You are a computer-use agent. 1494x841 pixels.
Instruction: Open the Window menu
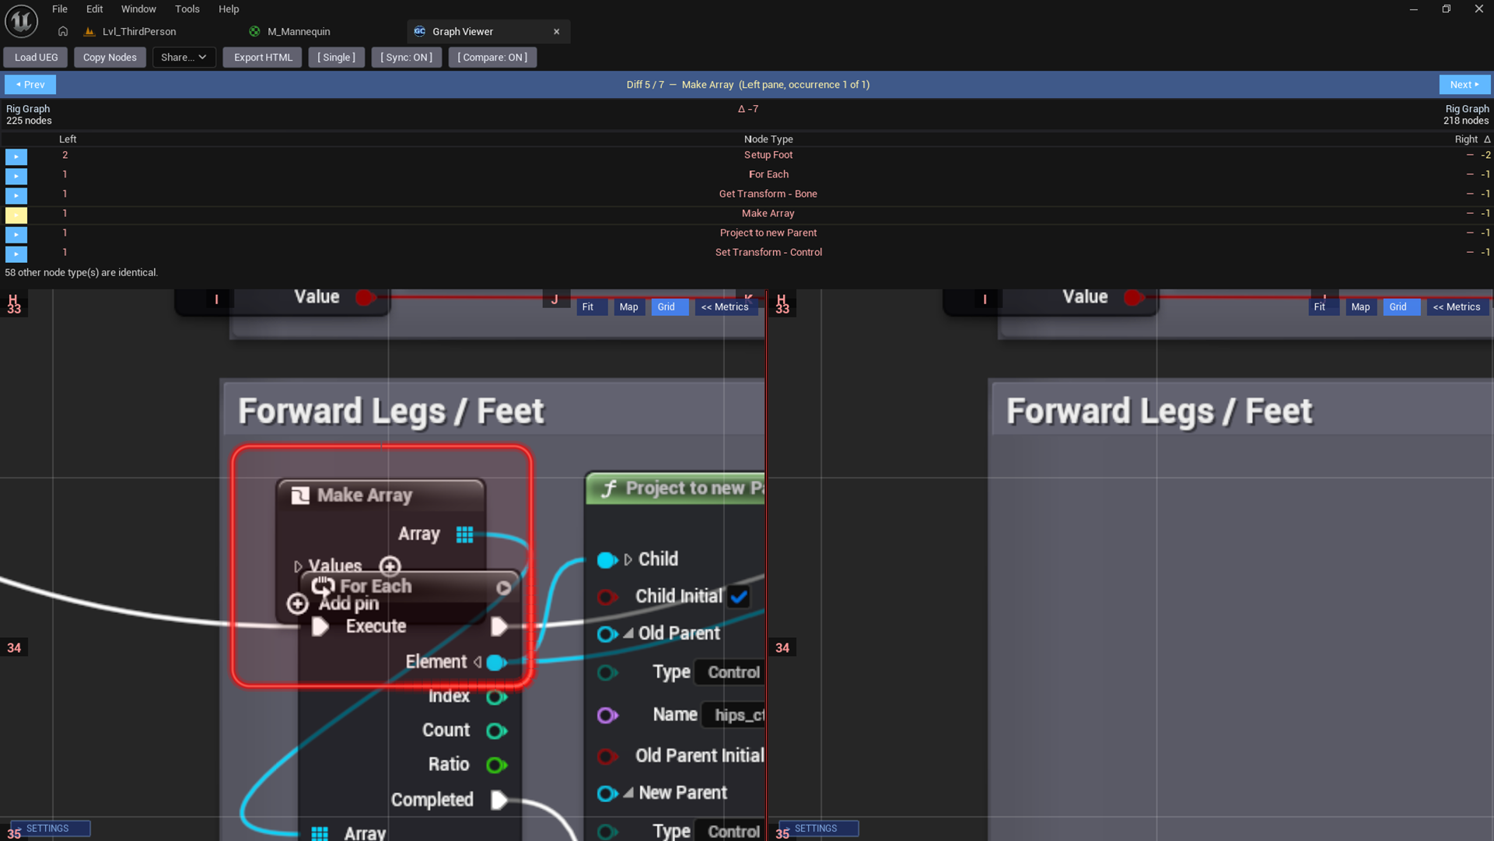(x=138, y=9)
